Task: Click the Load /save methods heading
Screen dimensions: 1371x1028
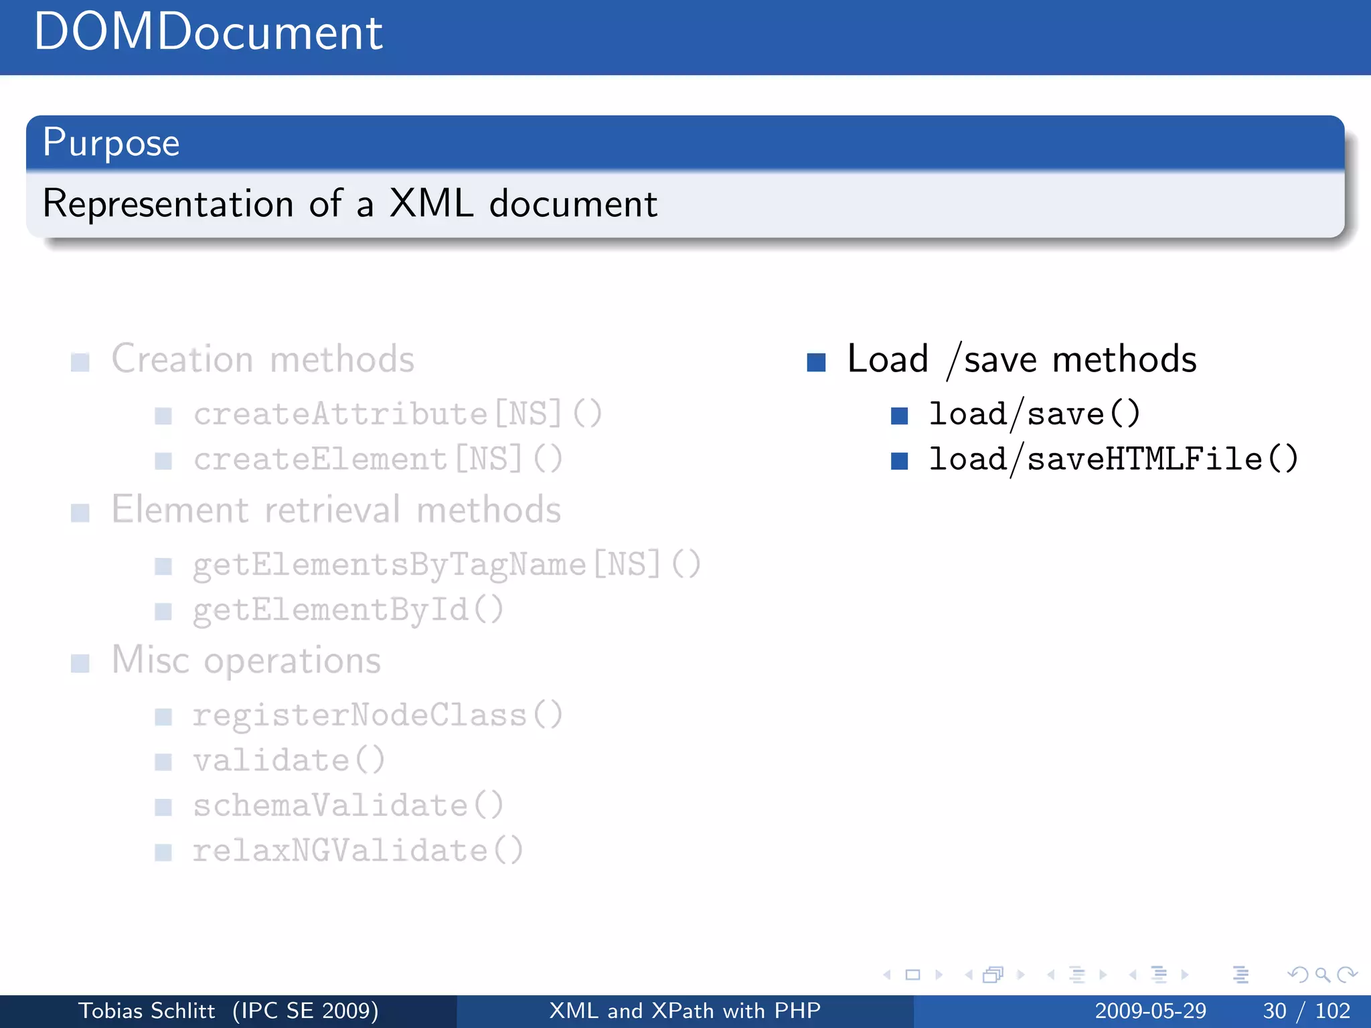Action: (1021, 359)
